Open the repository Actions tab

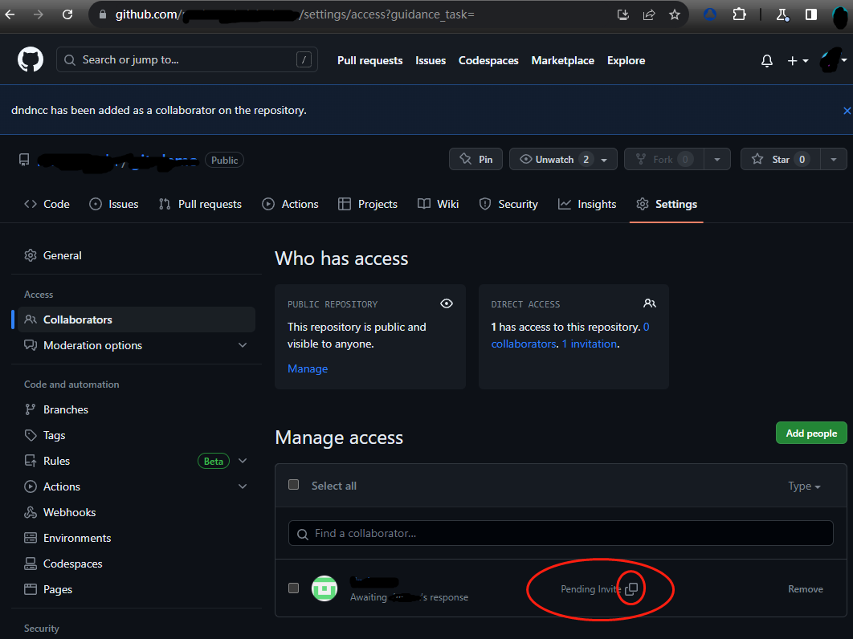pyautogui.click(x=290, y=204)
